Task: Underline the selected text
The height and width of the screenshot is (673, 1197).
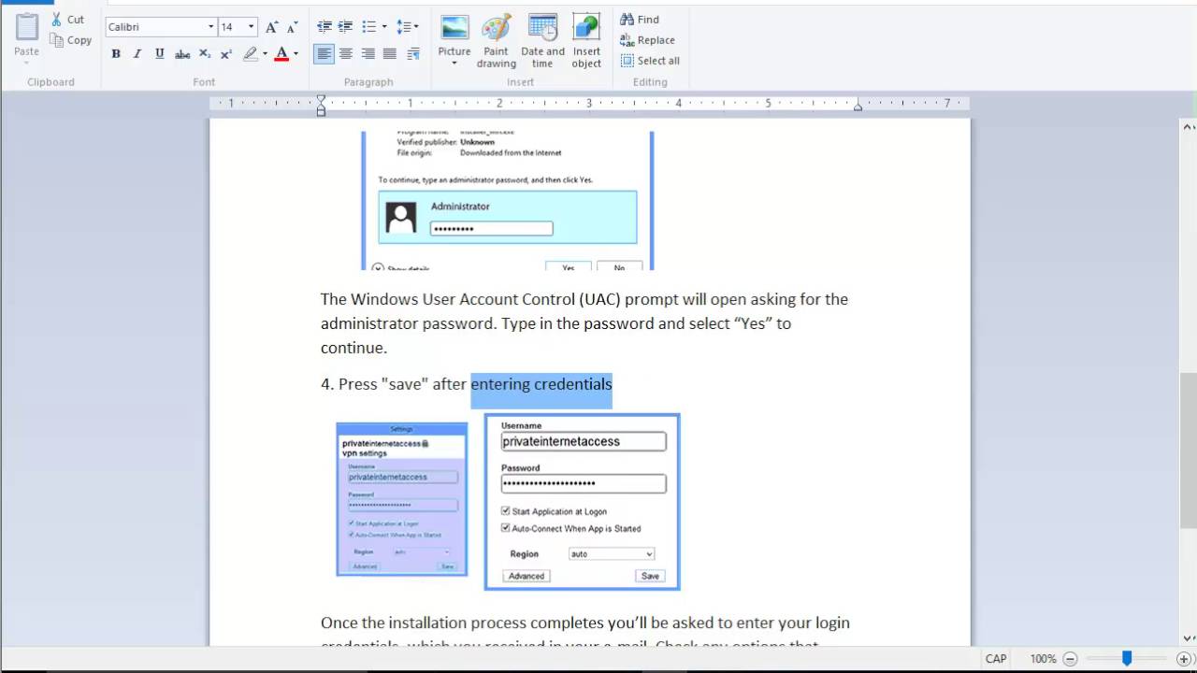Action: click(x=159, y=54)
